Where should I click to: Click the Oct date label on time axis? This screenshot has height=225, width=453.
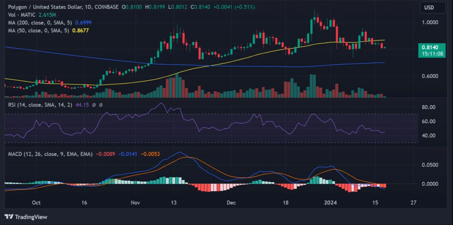(x=36, y=203)
